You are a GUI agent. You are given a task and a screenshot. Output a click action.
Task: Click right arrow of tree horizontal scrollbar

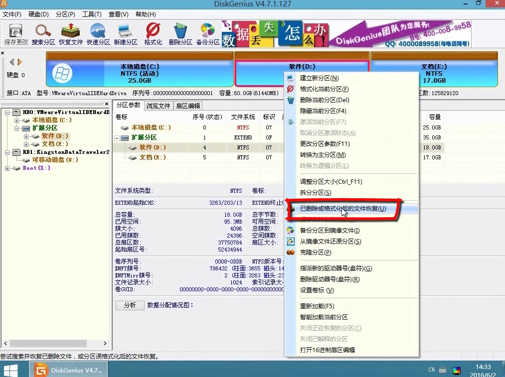pos(105,343)
